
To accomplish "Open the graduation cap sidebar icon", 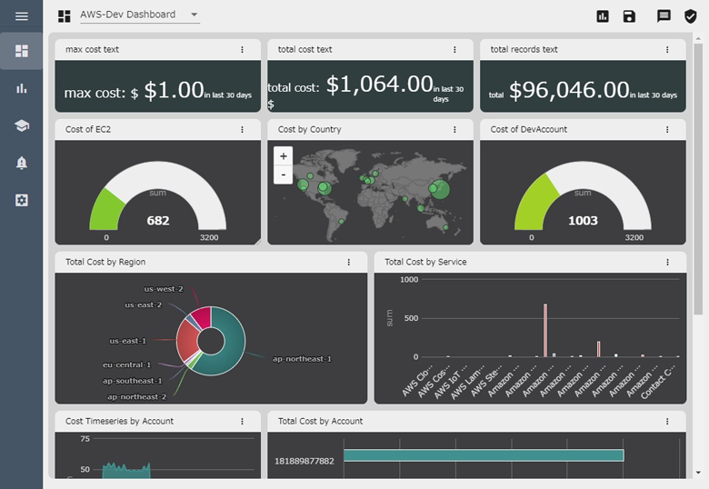I will tap(21, 125).
